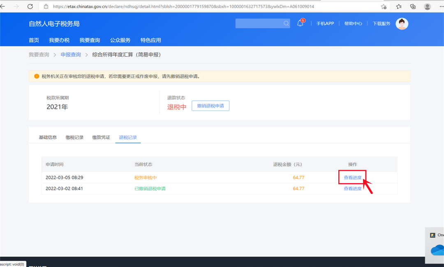The height and width of the screenshot is (267, 444).
Task: Click 查看进度 for 2022-03-02 record
Action: 353,189
